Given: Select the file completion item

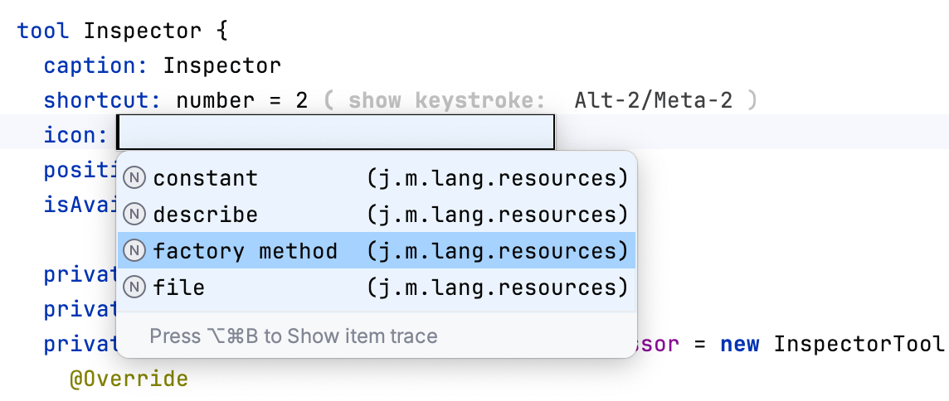Looking at the screenshot, I should click(x=179, y=287).
